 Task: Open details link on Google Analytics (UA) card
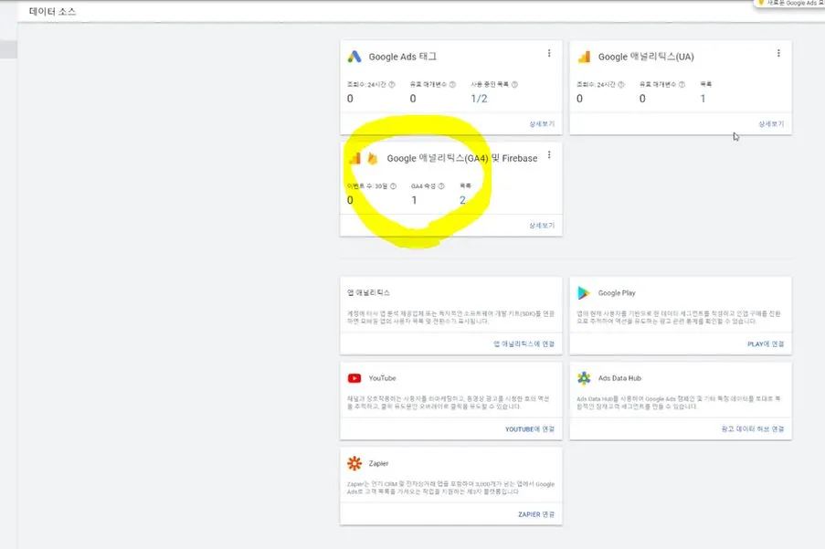point(771,124)
